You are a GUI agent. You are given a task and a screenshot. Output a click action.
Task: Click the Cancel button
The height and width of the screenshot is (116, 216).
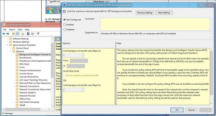(x=191, y=110)
